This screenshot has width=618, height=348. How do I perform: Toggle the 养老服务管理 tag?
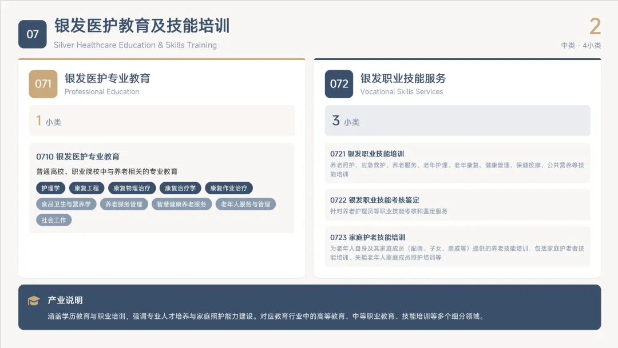click(124, 203)
